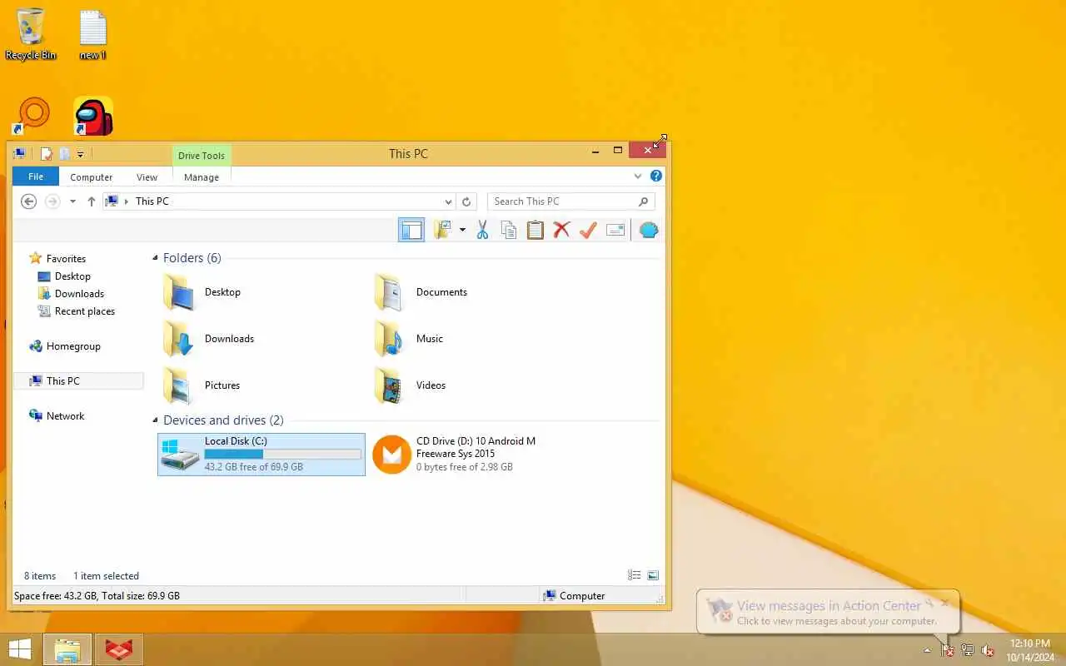Image resolution: width=1066 pixels, height=666 pixels.
Task: Click the orange checkmark Properties icon
Action: [x=588, y=231]
